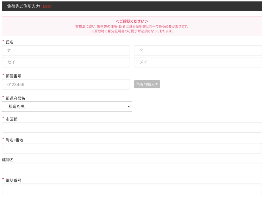Click the 郵便番号 label text
Image resolution: width=265 pixels, height=197 pixels.
[x=13, y=76]
